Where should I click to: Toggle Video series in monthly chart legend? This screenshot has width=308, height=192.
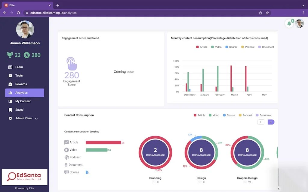[x=216, y=47]
